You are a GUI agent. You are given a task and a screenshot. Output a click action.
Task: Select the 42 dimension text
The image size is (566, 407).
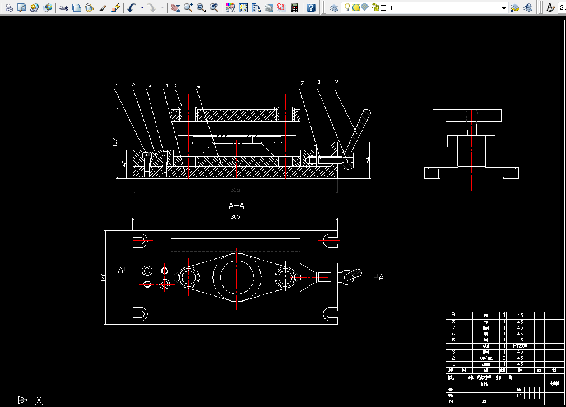124,164
